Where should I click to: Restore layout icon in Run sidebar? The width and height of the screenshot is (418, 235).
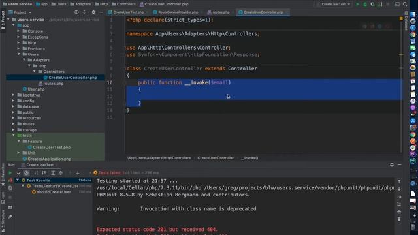coord(10,207)
